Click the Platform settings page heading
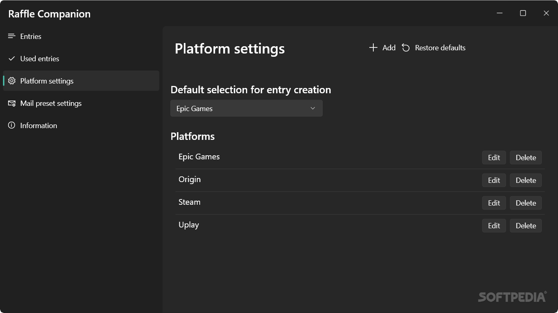The height and width of the screenshot is (313, 558). pyautogui.click(x=230, y=49)
